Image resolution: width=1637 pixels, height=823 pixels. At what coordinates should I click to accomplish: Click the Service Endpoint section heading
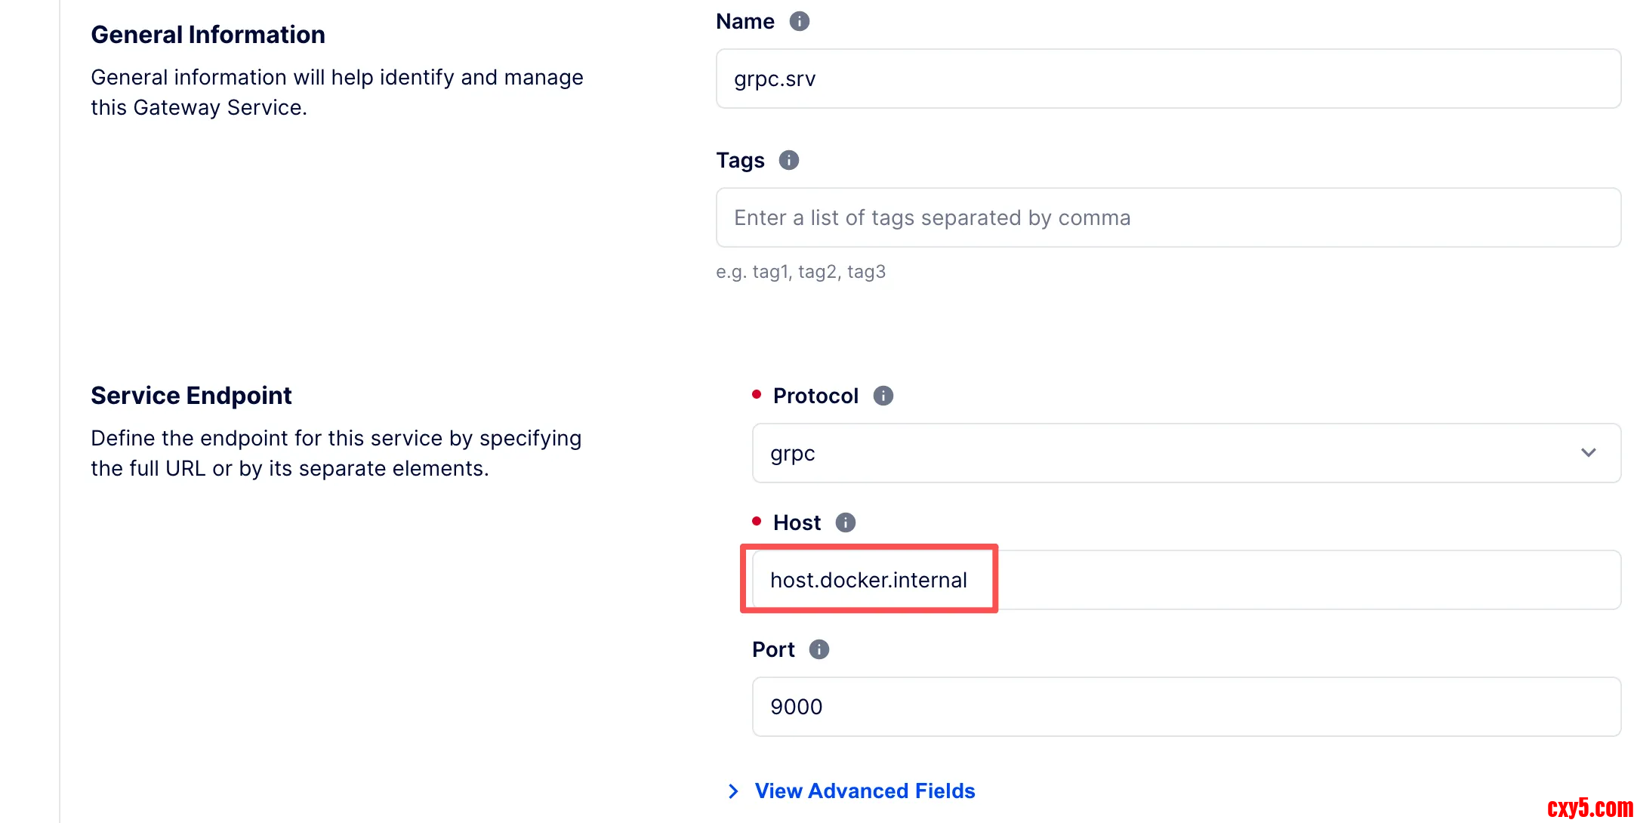pyautogui.click(x=191, y=396)
